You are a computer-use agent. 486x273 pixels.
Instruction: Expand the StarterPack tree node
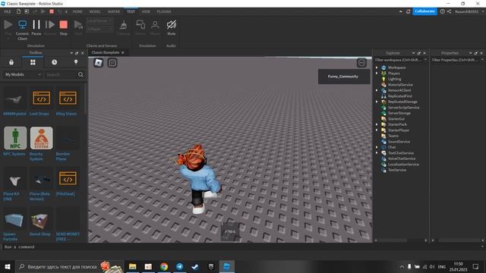tap(377, 124)
